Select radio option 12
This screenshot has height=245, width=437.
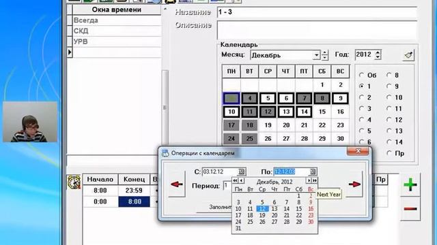click(x=389, y=120)
